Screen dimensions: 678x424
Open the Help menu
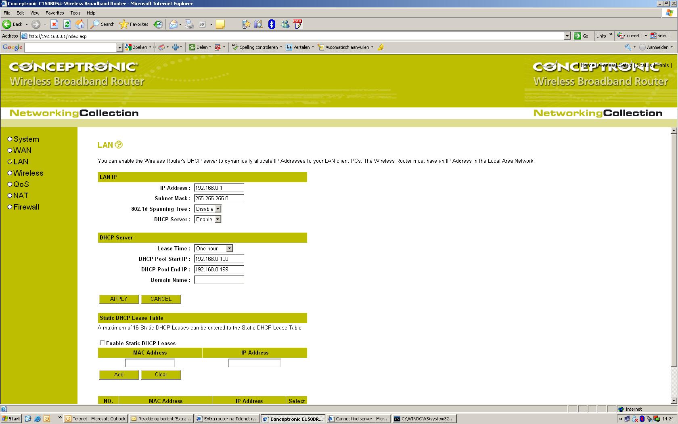click(x=91, y=13)
